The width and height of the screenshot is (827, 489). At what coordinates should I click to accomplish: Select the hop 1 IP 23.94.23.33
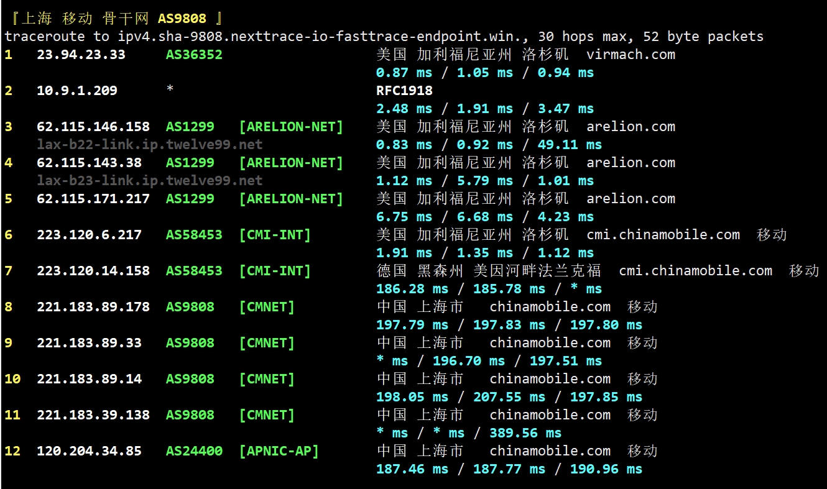81,55
